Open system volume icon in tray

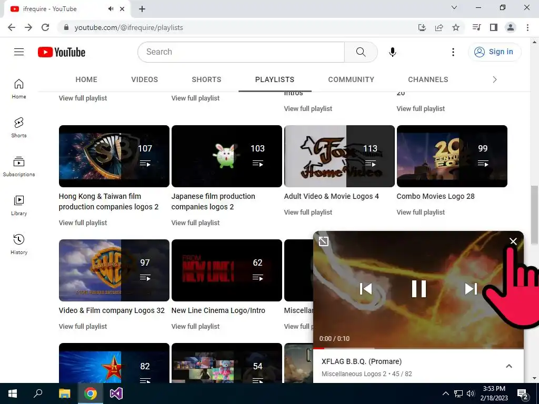[x=471, y=393]
